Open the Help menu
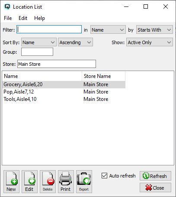Screen dimensions: 176x197 (x=39, y=18)
